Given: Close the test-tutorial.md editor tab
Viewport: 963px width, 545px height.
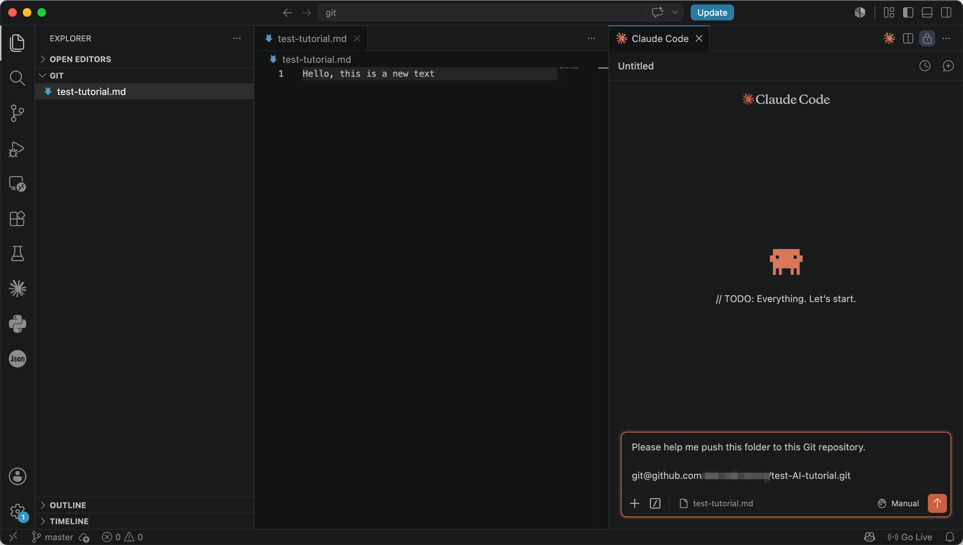Looking at the screenshot, I should (357, 39).
